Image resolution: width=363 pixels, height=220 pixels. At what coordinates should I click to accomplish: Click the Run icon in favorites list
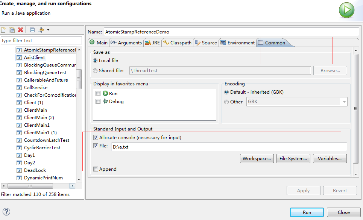click(105, 93)
